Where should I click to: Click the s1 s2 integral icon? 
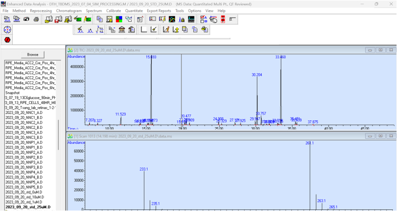pyautogui.click(x=100, y=30)
